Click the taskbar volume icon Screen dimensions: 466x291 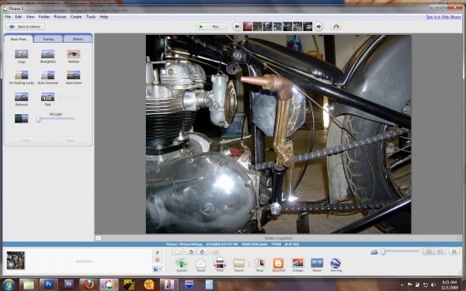point(433,285)
